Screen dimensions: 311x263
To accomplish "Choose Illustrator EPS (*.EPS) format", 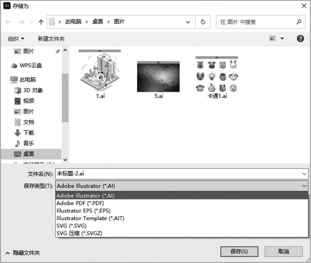I will tap(182, 211).
